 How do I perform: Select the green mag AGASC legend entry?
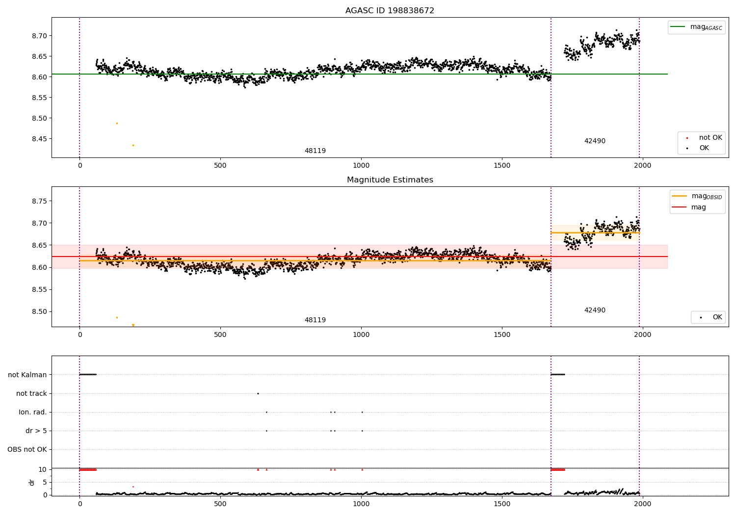pyautogui.click(x=696, y=27)
